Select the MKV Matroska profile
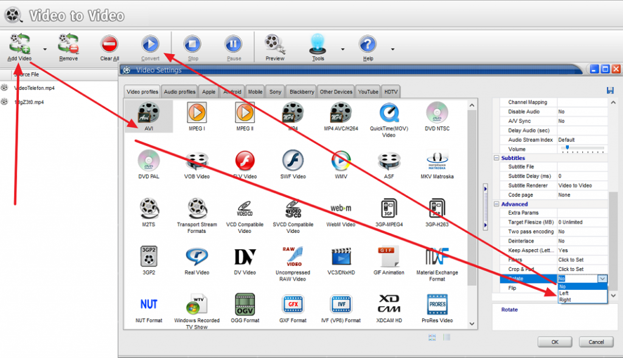 437,164
